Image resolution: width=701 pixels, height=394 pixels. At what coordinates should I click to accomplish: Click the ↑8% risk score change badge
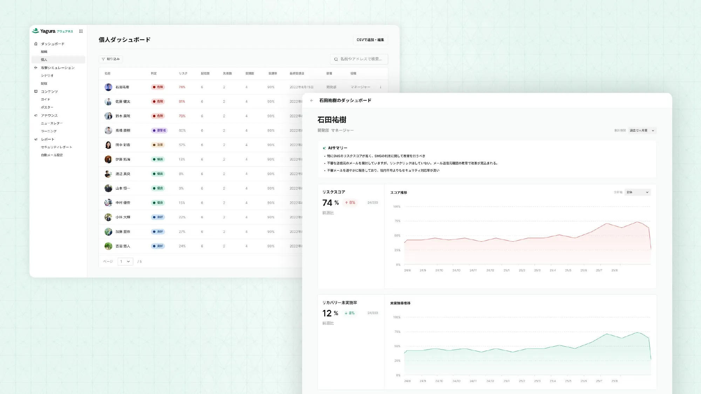coord(350,203)
